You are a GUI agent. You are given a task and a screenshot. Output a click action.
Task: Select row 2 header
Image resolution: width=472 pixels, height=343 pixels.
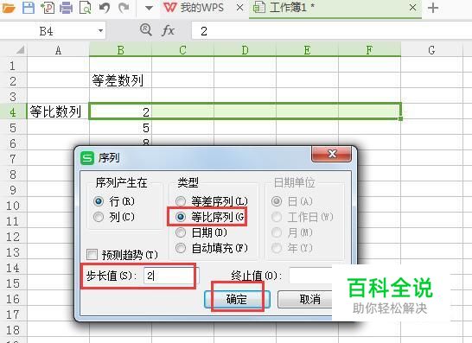[x=13, y=80]
